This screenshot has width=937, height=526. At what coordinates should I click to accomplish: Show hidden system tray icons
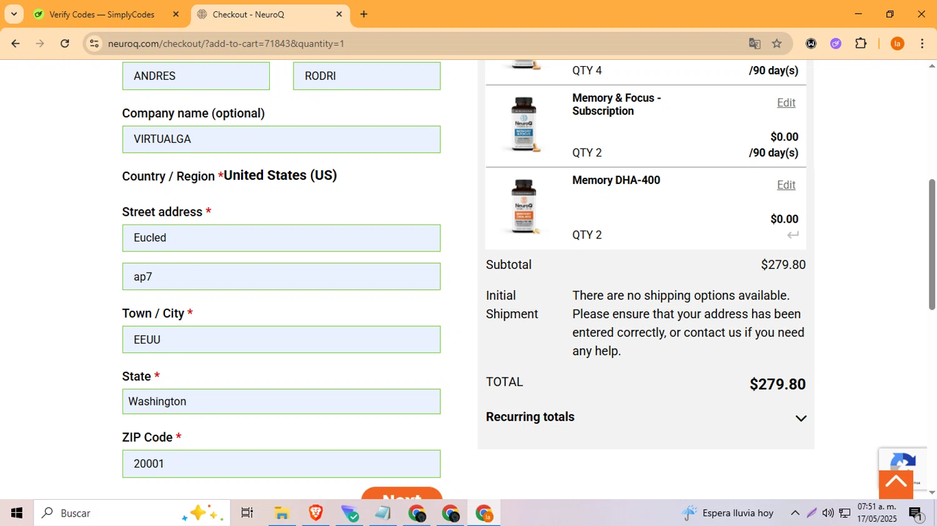click(795, 513)
